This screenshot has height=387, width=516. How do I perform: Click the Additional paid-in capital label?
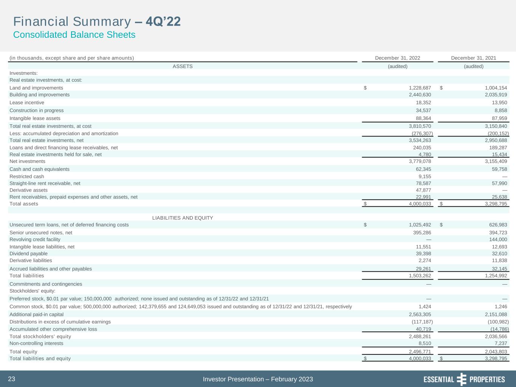click(x=36, y=314)
